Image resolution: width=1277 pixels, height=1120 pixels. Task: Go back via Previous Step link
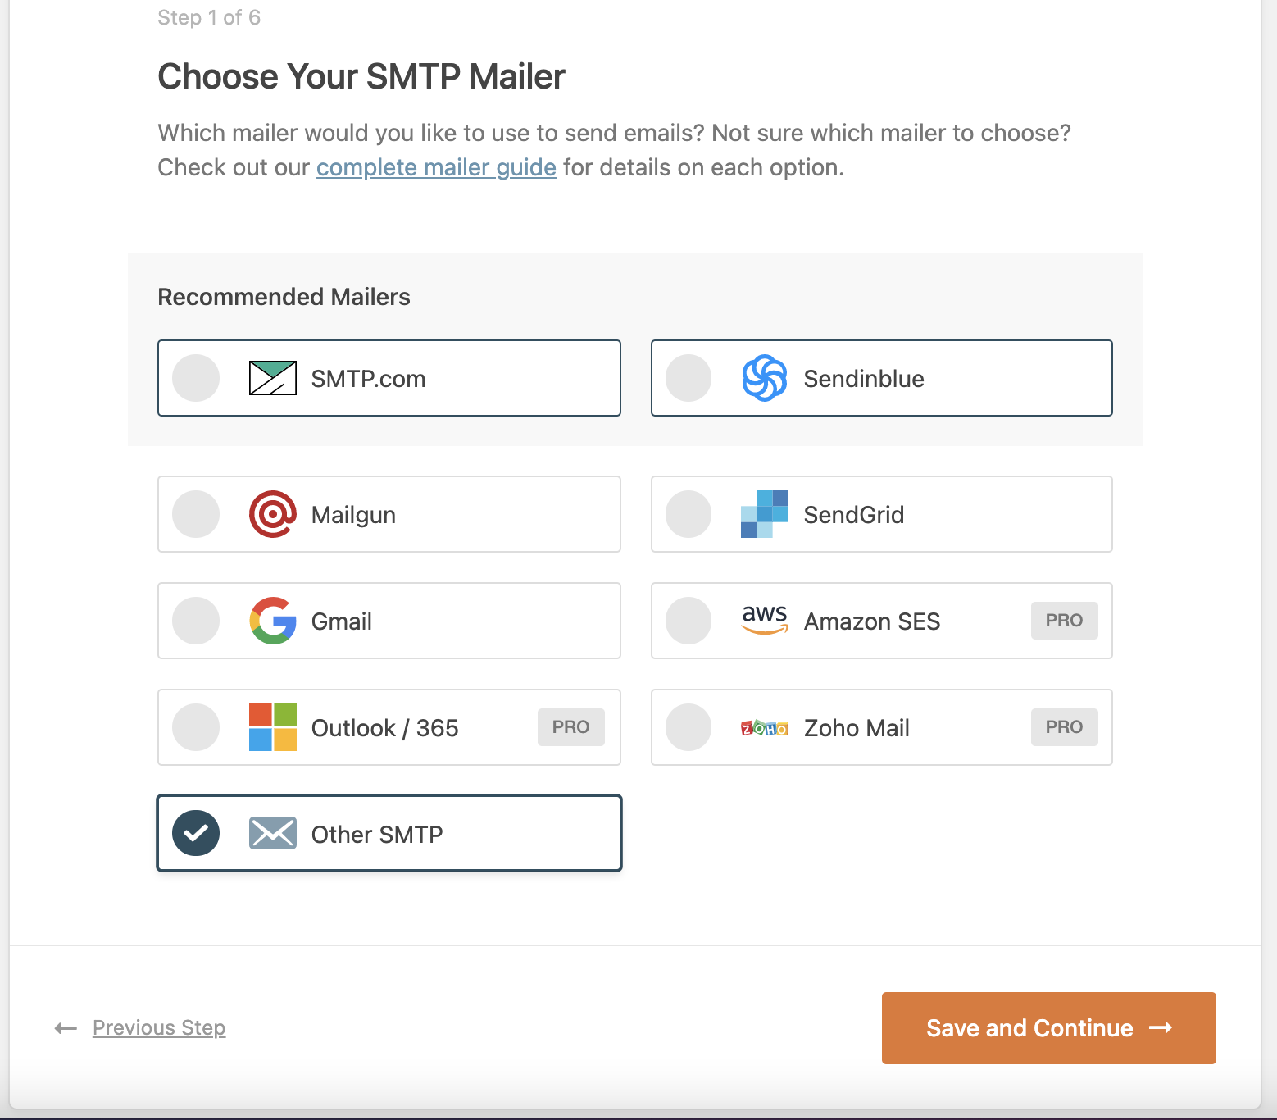point(159,1027)
